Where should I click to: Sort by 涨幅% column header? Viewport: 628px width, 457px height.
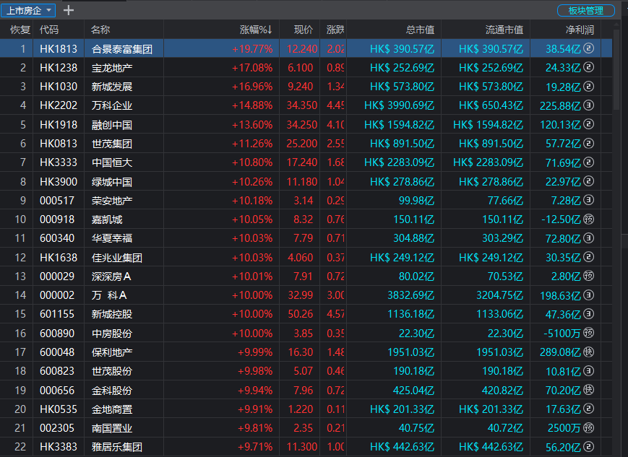(255, 30)
